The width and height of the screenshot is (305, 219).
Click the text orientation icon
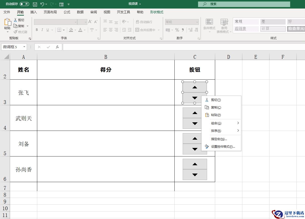point(124,22)
